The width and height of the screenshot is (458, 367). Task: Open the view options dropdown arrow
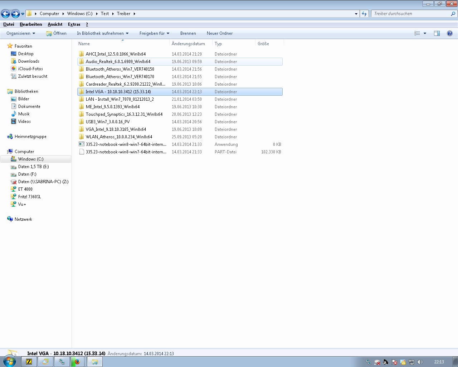click(x=425, y=33)
